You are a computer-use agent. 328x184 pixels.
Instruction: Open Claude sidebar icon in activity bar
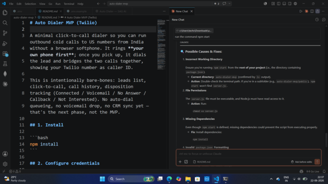[5, 84]
